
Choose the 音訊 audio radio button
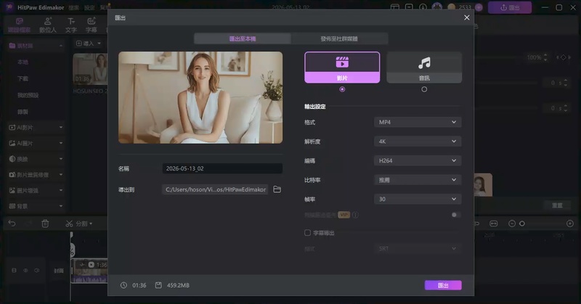[424, 89]
